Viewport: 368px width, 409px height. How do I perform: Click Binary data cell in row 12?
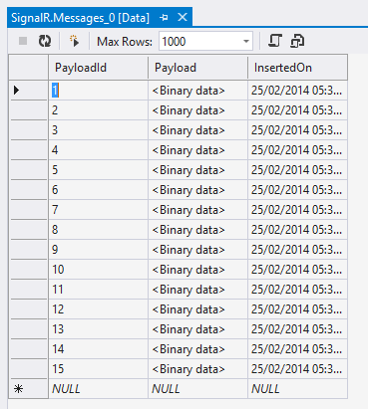pyautogui.click(x=197, y=309)
